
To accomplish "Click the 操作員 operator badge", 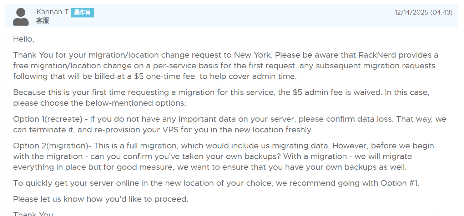I will (x=82, y=12).
